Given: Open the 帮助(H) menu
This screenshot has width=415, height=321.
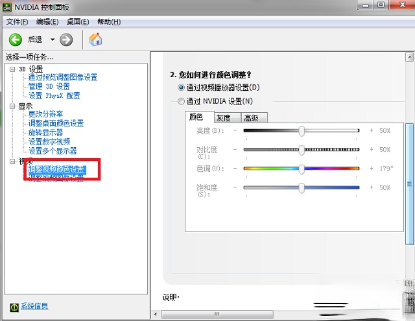Looking at the screenshot, I should tap(109, 21).
